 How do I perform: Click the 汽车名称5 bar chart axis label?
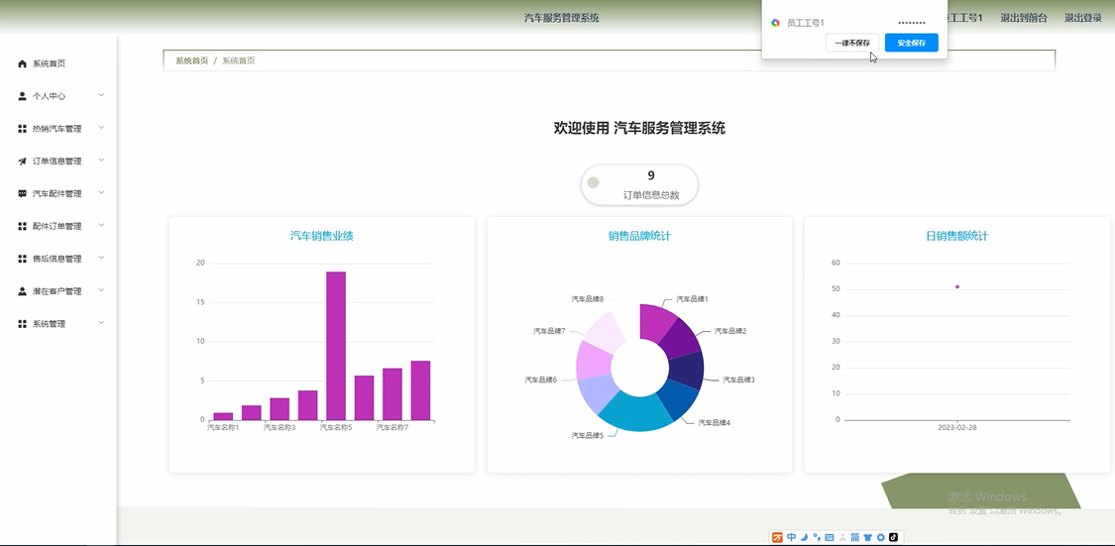(x=336, y=427)
